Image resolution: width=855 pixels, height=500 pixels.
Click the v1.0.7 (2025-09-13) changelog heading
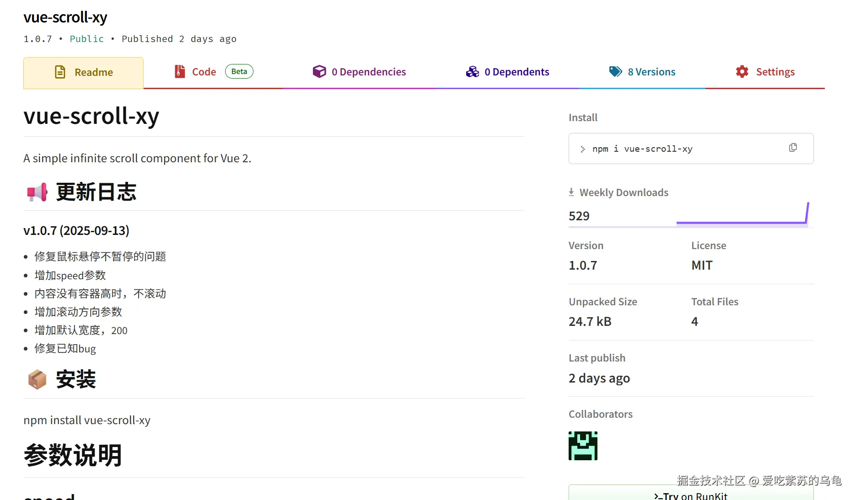76,231
